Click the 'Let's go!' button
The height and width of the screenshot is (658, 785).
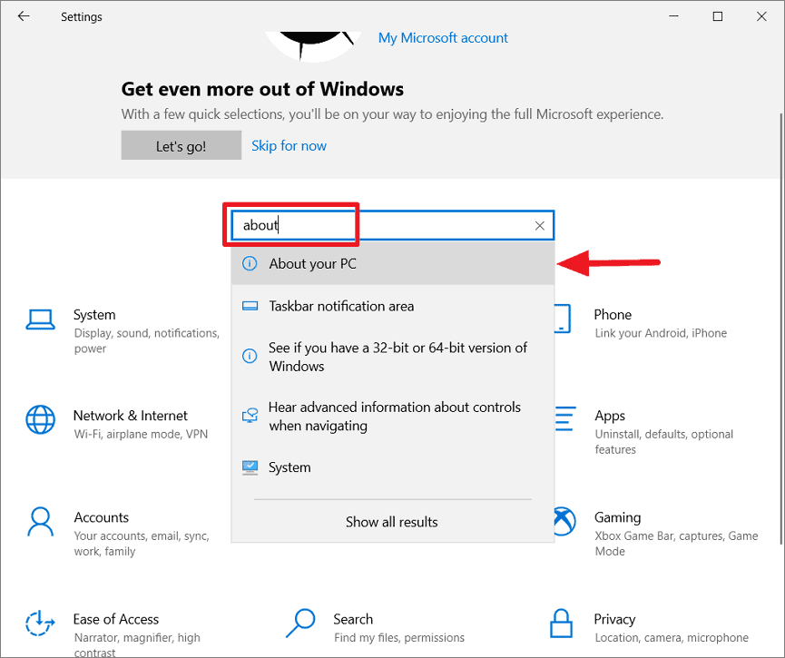point(182,146)
